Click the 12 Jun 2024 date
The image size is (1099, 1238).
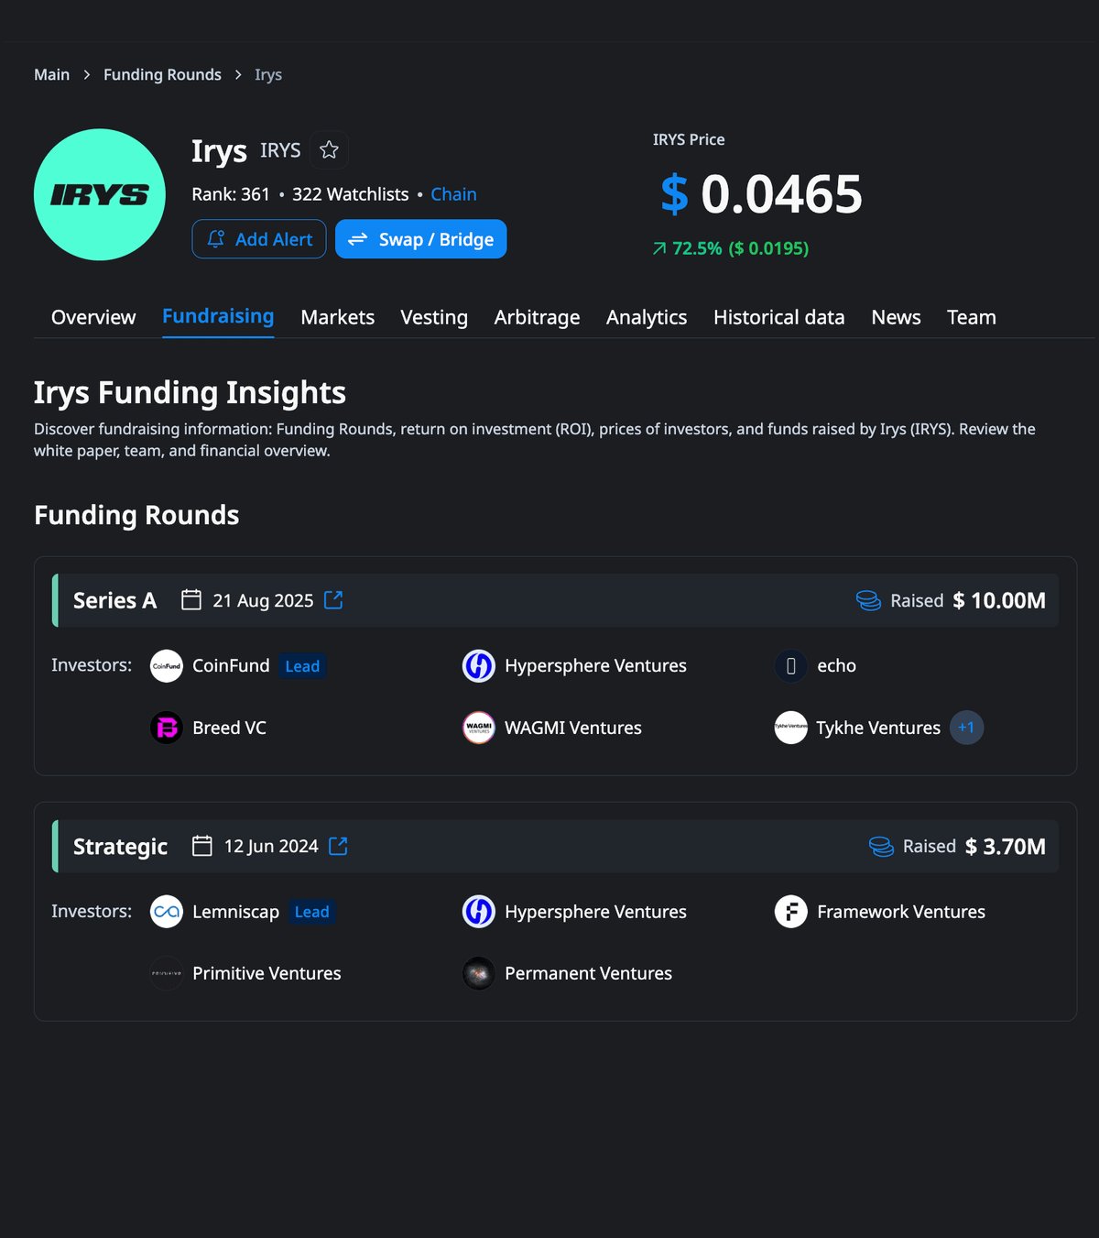pyautogui.click(x=271, y=846)
